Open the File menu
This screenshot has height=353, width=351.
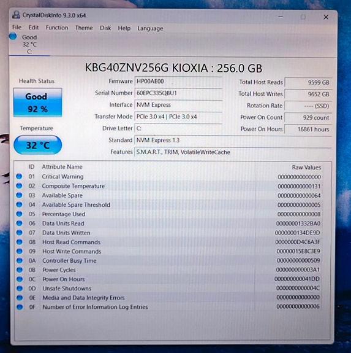tap(17, 27)
